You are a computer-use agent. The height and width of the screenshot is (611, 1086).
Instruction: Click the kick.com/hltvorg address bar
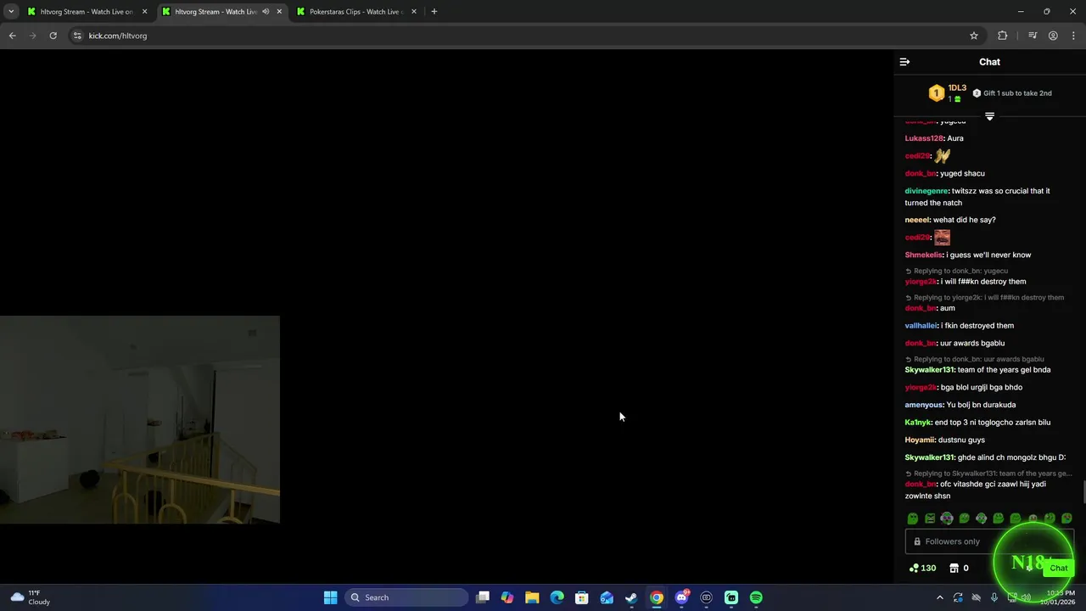pos(526,36)
